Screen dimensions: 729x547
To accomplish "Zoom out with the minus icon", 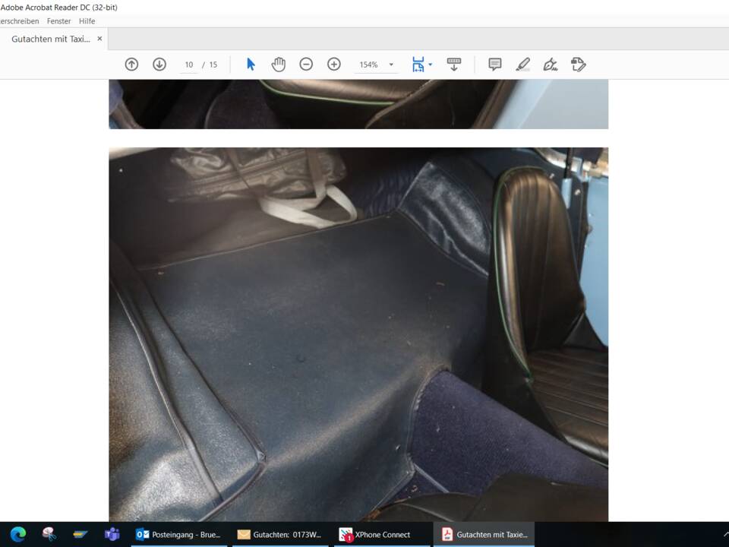I will (306, 65).
